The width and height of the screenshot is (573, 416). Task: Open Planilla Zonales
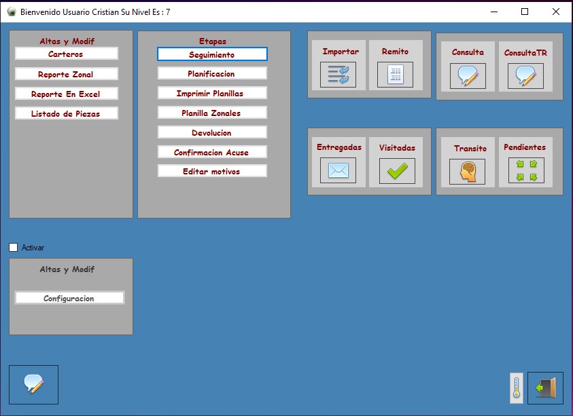[x=212, y=113]
